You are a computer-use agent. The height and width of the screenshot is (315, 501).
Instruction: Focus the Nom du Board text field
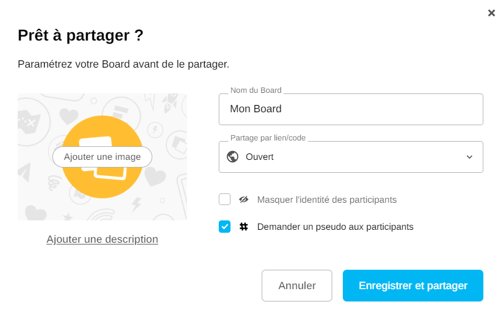click(350, 109)
